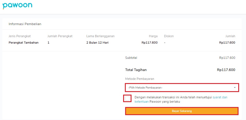Click the Jenis Perangkat column header
246x120 pixels.
[20, 36]
